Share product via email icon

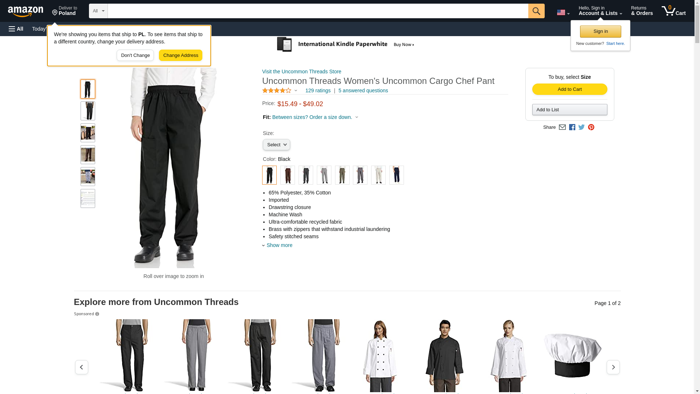562,127
